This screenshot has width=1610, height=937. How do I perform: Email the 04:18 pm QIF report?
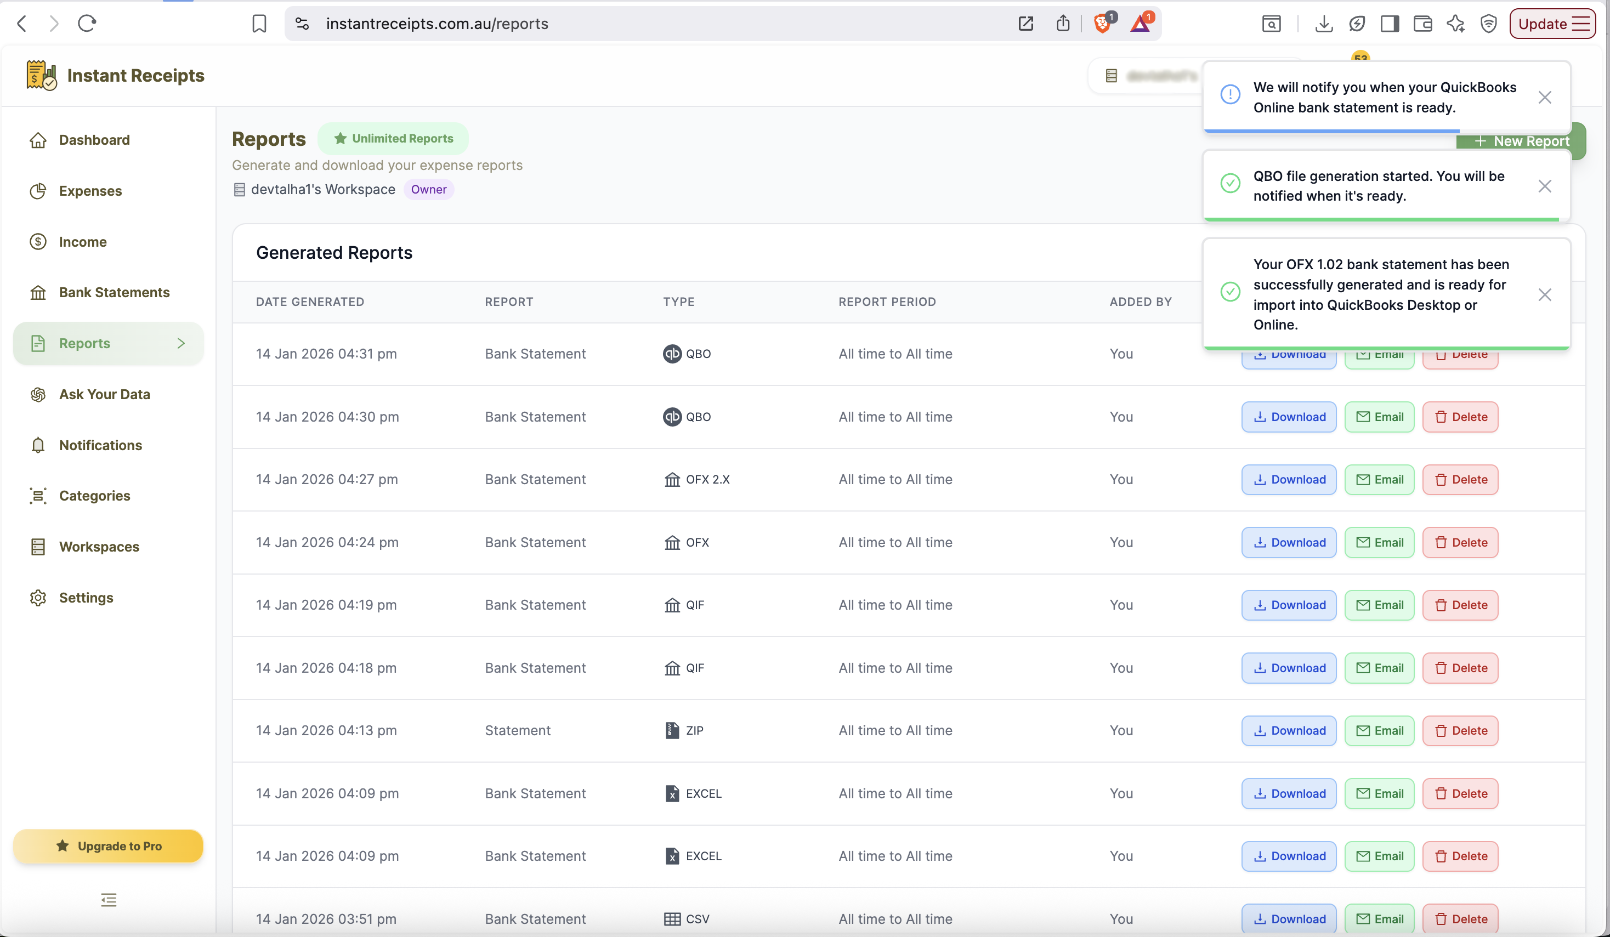(1379, 668)
